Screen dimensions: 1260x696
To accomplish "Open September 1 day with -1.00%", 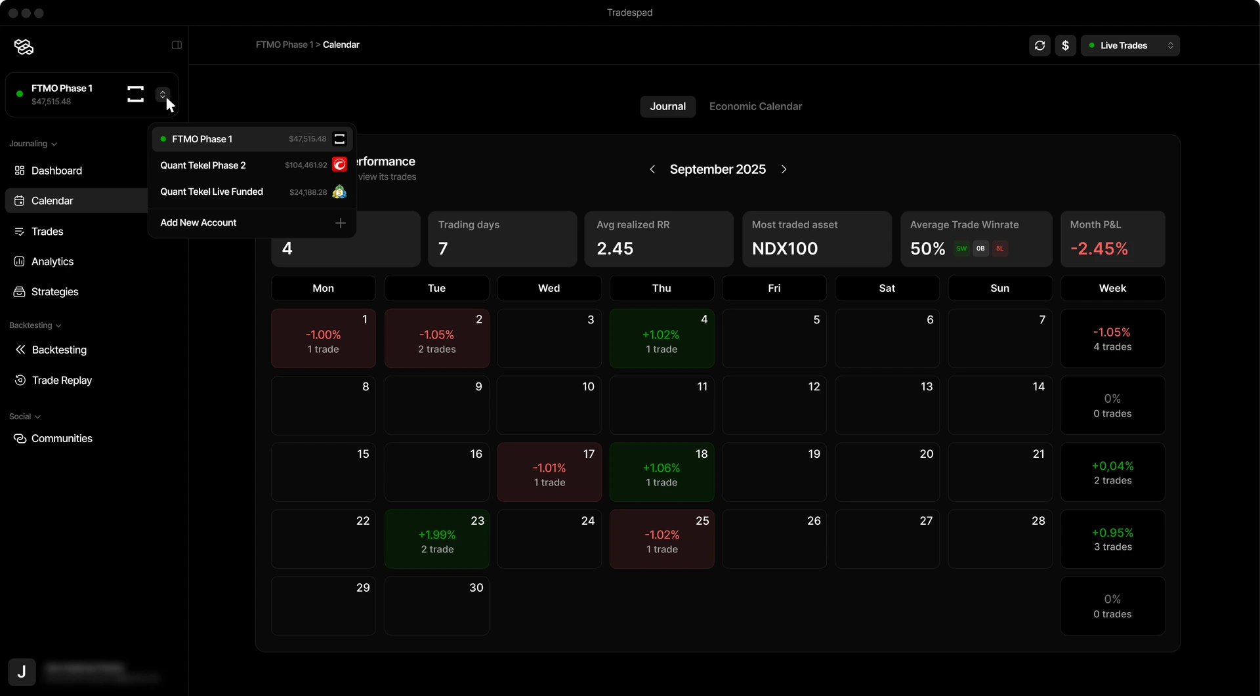I will [x=324, y=338].
